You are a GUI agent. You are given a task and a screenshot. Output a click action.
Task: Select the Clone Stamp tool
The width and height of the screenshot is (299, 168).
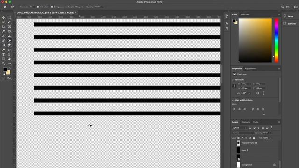9,36
